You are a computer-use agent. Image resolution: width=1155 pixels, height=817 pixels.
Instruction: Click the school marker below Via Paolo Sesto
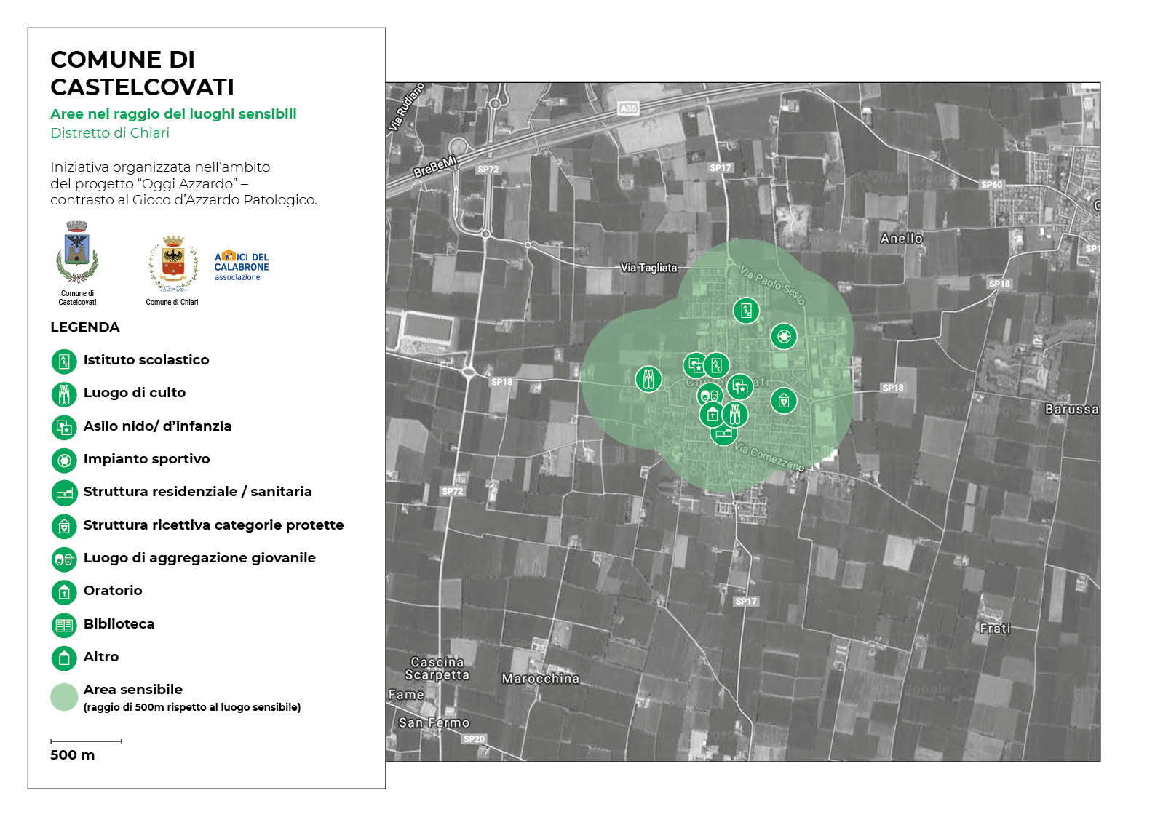point(746,311)
